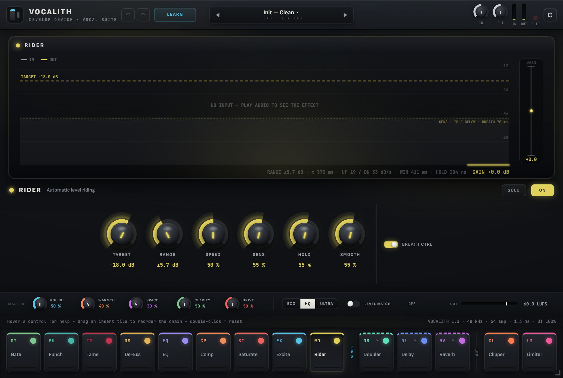The height and width of the screenshot is (378, 563).
Task: Click the input gain knob
Action: [x=481, y=12]
